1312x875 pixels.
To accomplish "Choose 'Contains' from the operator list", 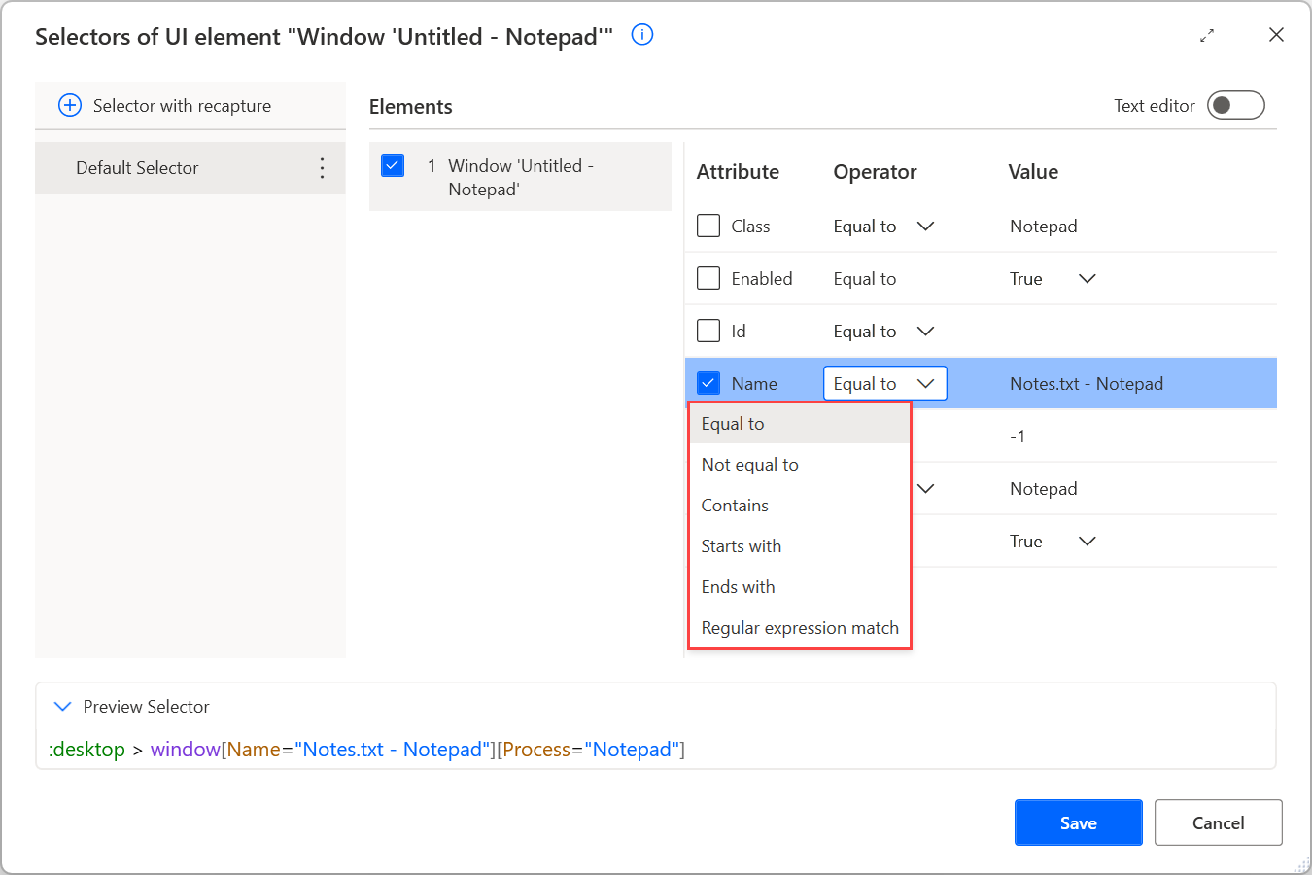I will (x=735, y=506).
